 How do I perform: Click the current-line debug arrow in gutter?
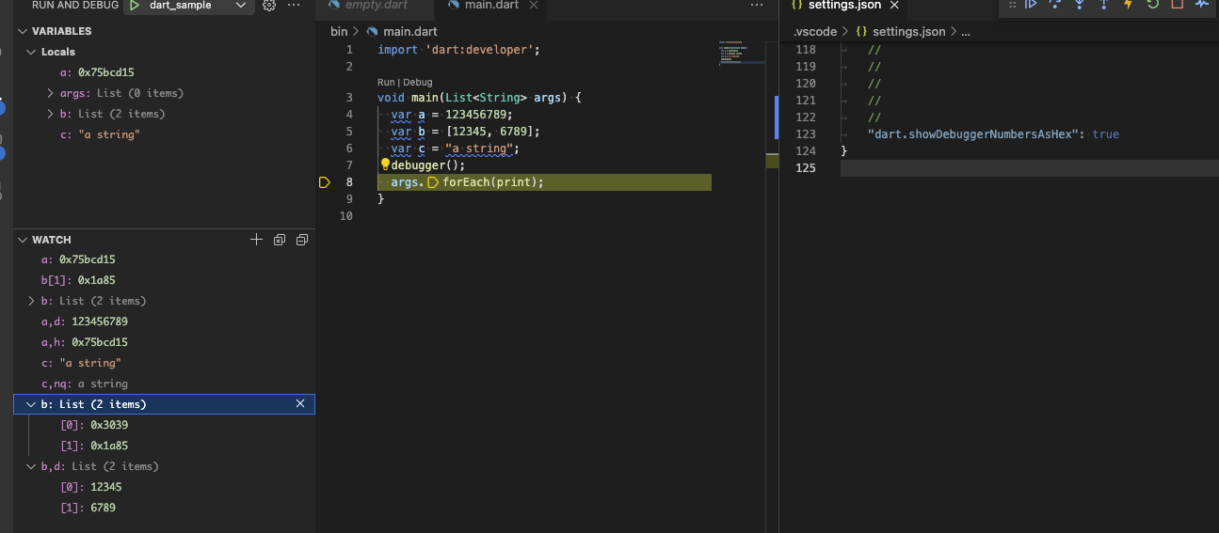click(x=325, y=182)
